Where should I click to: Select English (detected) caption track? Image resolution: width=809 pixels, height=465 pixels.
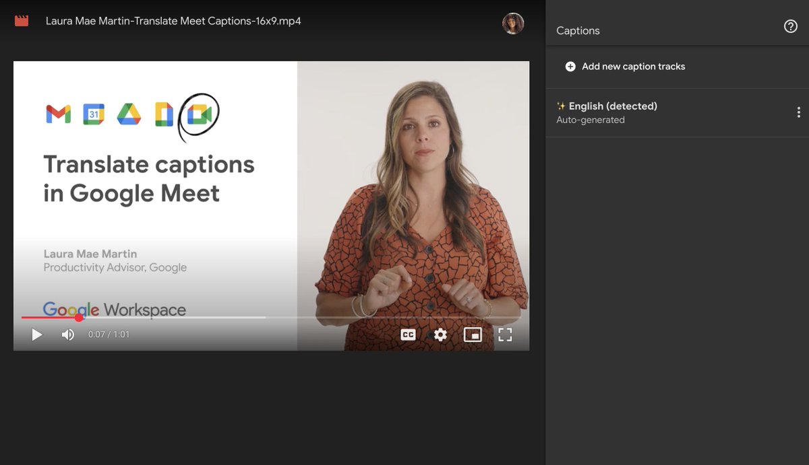677,112
